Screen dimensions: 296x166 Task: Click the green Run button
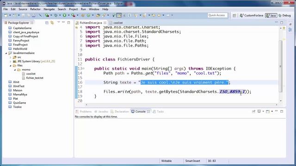[x=64, y=15]
